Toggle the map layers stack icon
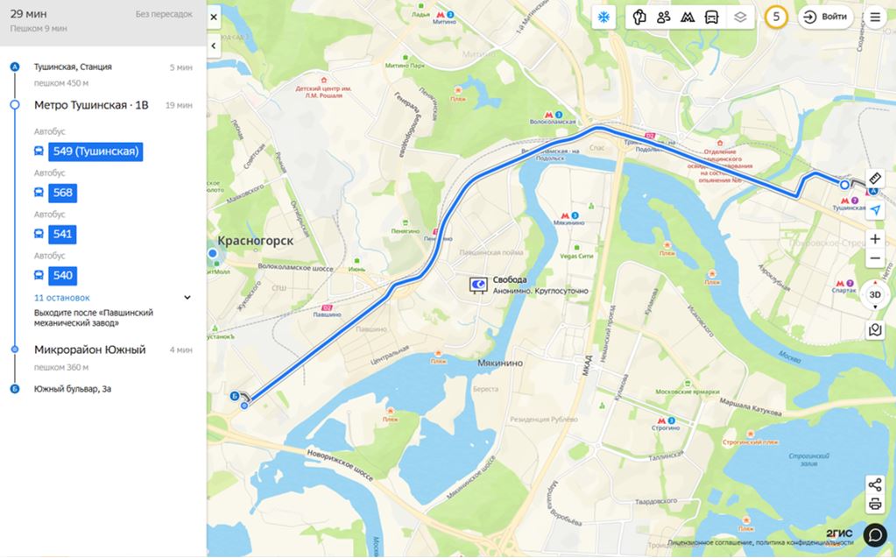Viewport: 896px width, 558px height. pyautogui.click(x=740, y=18)
